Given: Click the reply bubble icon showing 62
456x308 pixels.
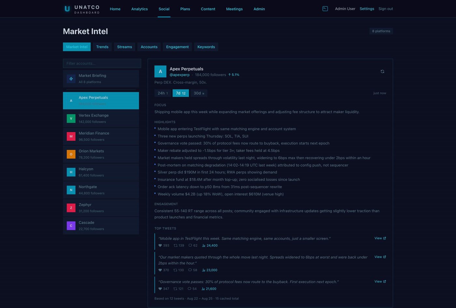Looking at the screenshot, I should (x=190, y=246).
